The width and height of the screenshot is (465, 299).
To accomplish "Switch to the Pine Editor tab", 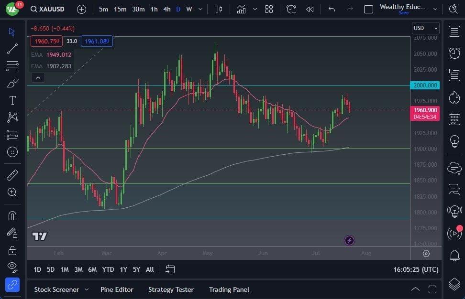I will pyautogui.click(x=117, y=289).
